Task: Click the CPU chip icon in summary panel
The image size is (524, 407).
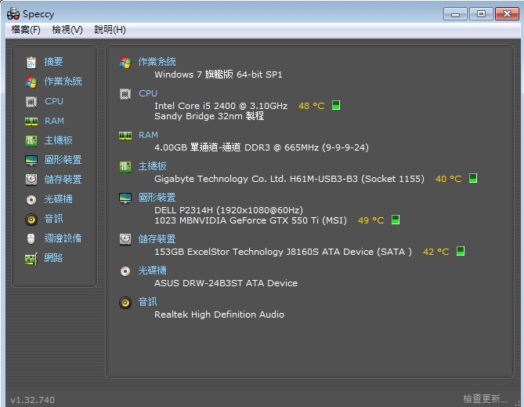Action: (x=125, y=94)
